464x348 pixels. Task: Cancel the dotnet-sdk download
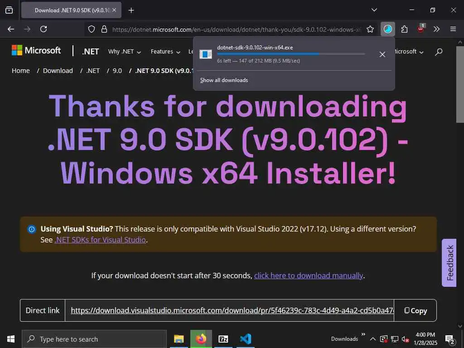(x=382, y=54)
